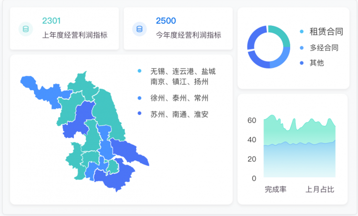Click the legend dot beside 徐州、泰州、常州
The height and width of the screenshot is (216, 358).
pos(139,98)
